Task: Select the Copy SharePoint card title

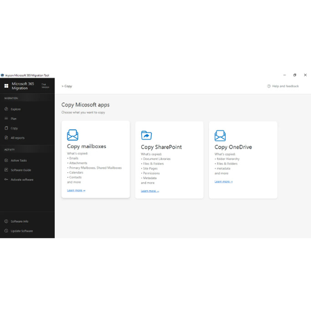Action: tap(161, 147)
